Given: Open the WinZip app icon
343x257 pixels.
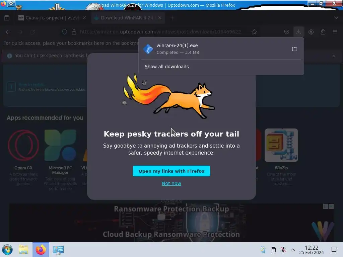Looking at the screenshot, I should click(281, 145).
